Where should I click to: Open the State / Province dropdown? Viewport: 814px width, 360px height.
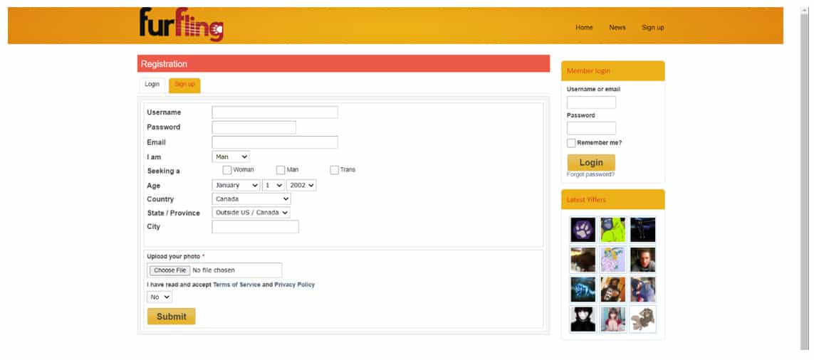click(251, 213)
